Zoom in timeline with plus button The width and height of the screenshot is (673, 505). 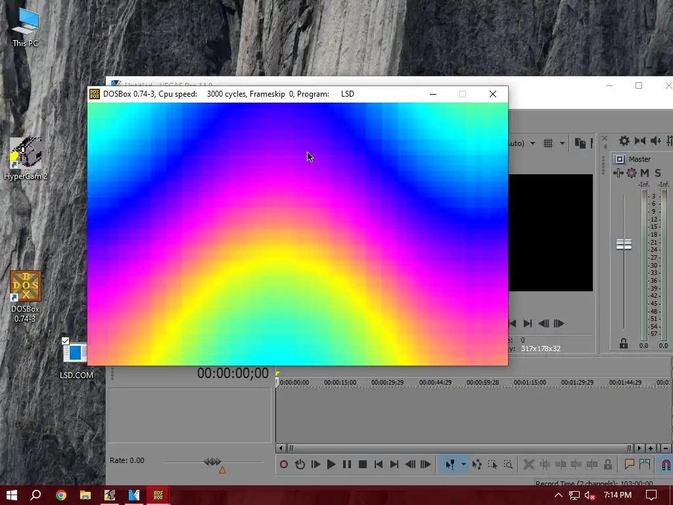tap(651, 448)
